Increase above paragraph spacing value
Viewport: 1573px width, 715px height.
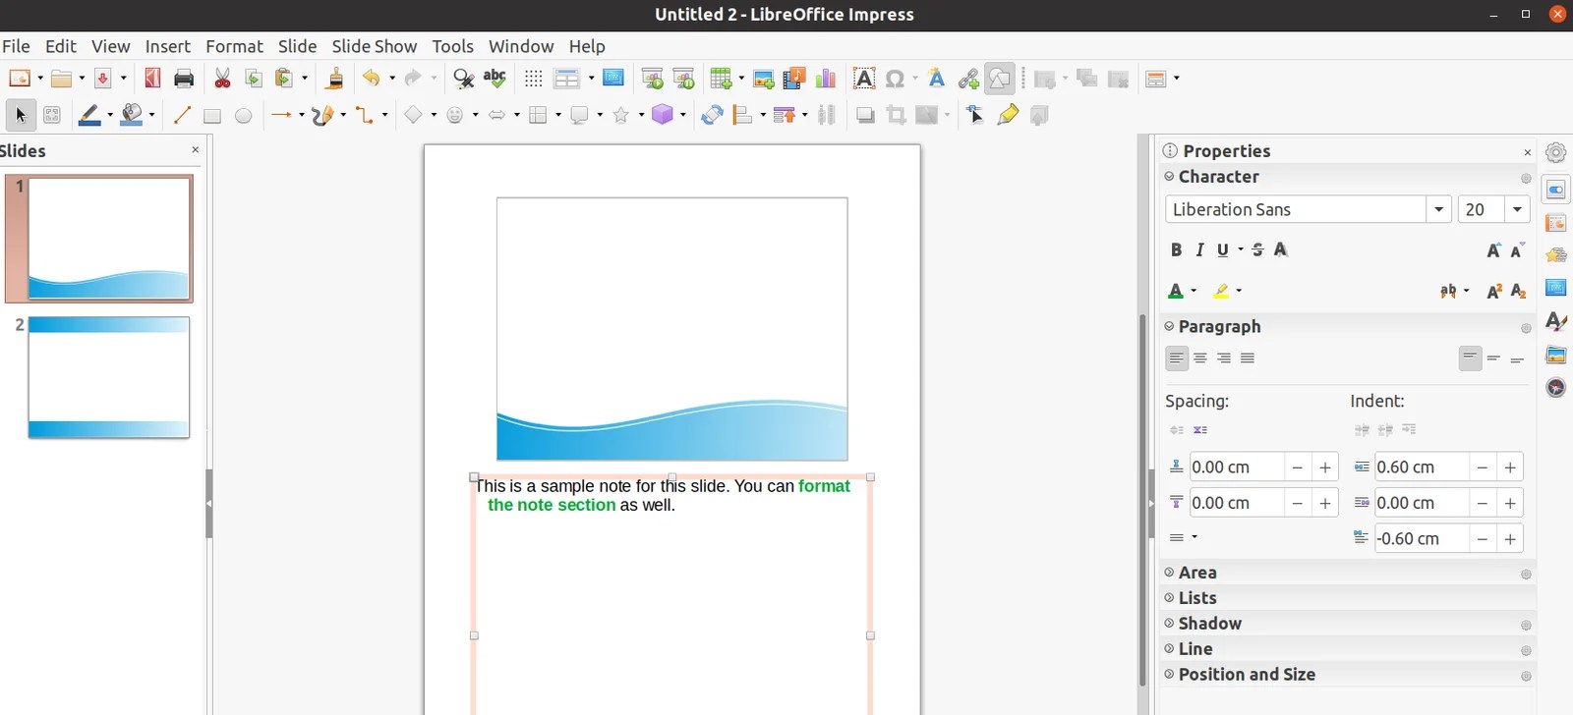click(x=1325, y=467)
